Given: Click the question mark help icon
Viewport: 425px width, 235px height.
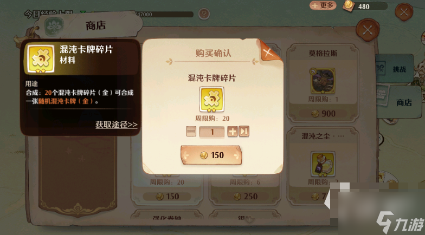Looking at the screenshot, I should 204,14.
